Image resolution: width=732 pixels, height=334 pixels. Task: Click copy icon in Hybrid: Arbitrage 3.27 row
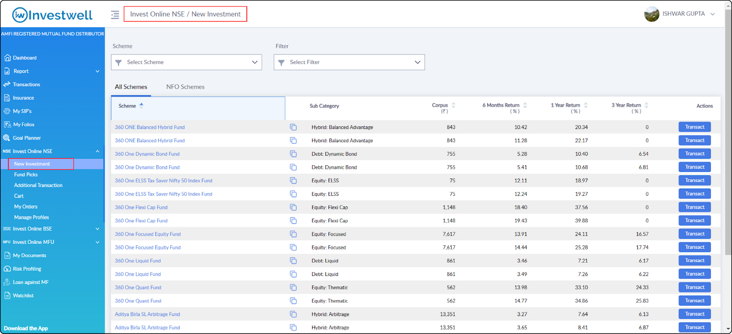click(293, 314)
